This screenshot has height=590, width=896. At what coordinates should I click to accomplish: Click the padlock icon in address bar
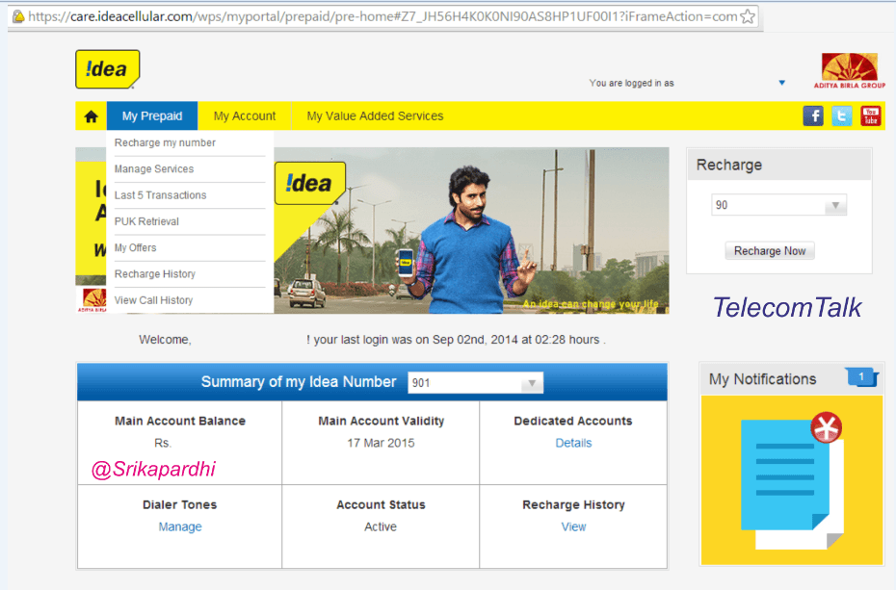click(x=18, y=16)
